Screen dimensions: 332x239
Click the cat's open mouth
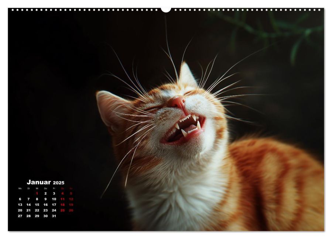click(x=186, y=129)
